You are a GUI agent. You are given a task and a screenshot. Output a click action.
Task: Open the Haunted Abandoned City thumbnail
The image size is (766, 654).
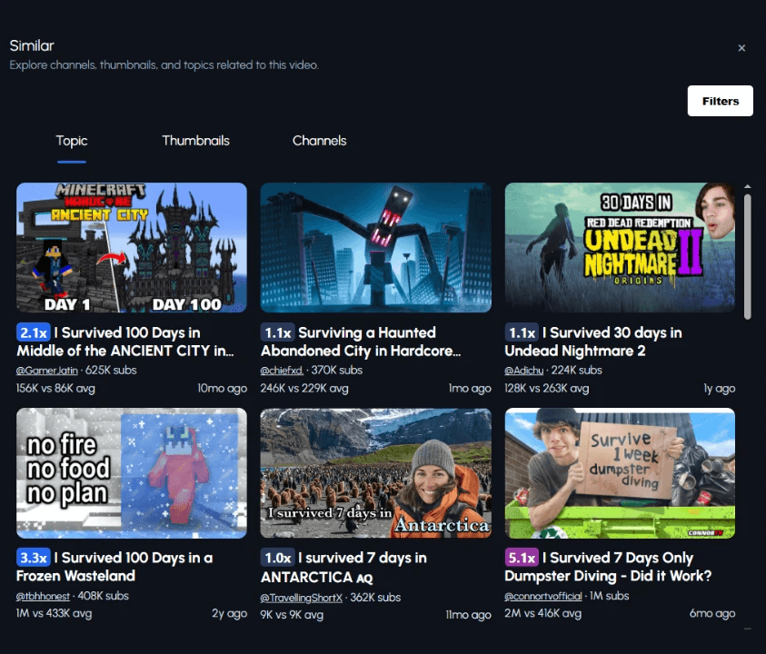tap(375, 248)
